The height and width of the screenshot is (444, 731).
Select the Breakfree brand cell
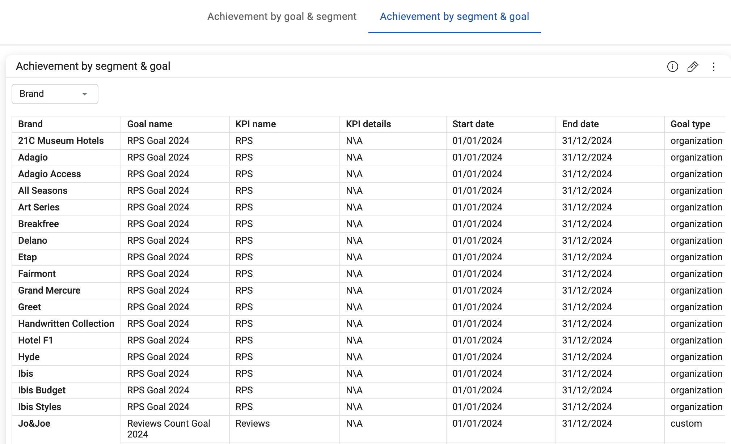click(x=66, y=224)
